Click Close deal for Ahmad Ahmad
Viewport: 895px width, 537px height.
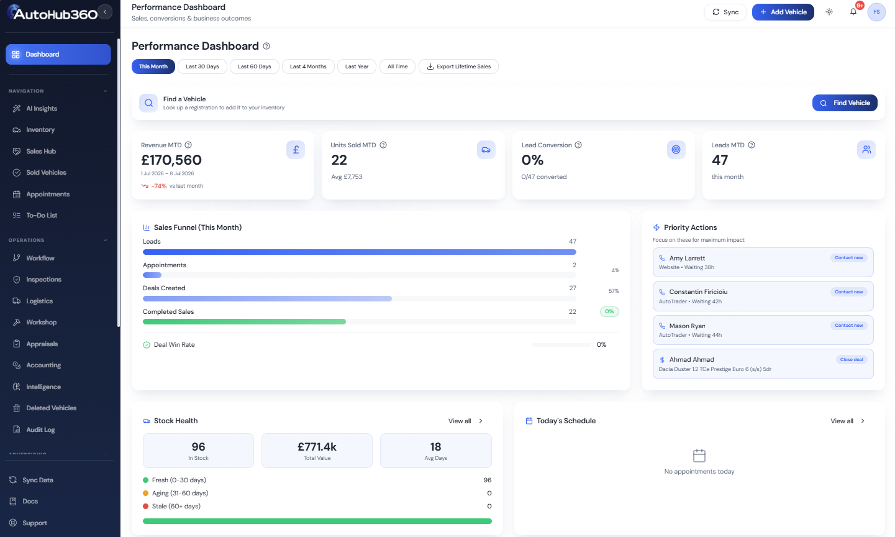[852, 359]
